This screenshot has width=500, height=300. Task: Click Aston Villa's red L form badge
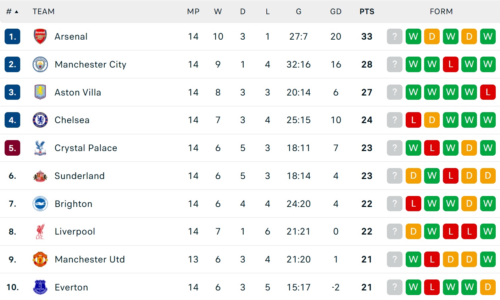[488, 92]
